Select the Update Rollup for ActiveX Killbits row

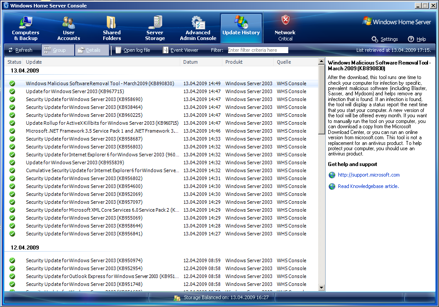161,123
